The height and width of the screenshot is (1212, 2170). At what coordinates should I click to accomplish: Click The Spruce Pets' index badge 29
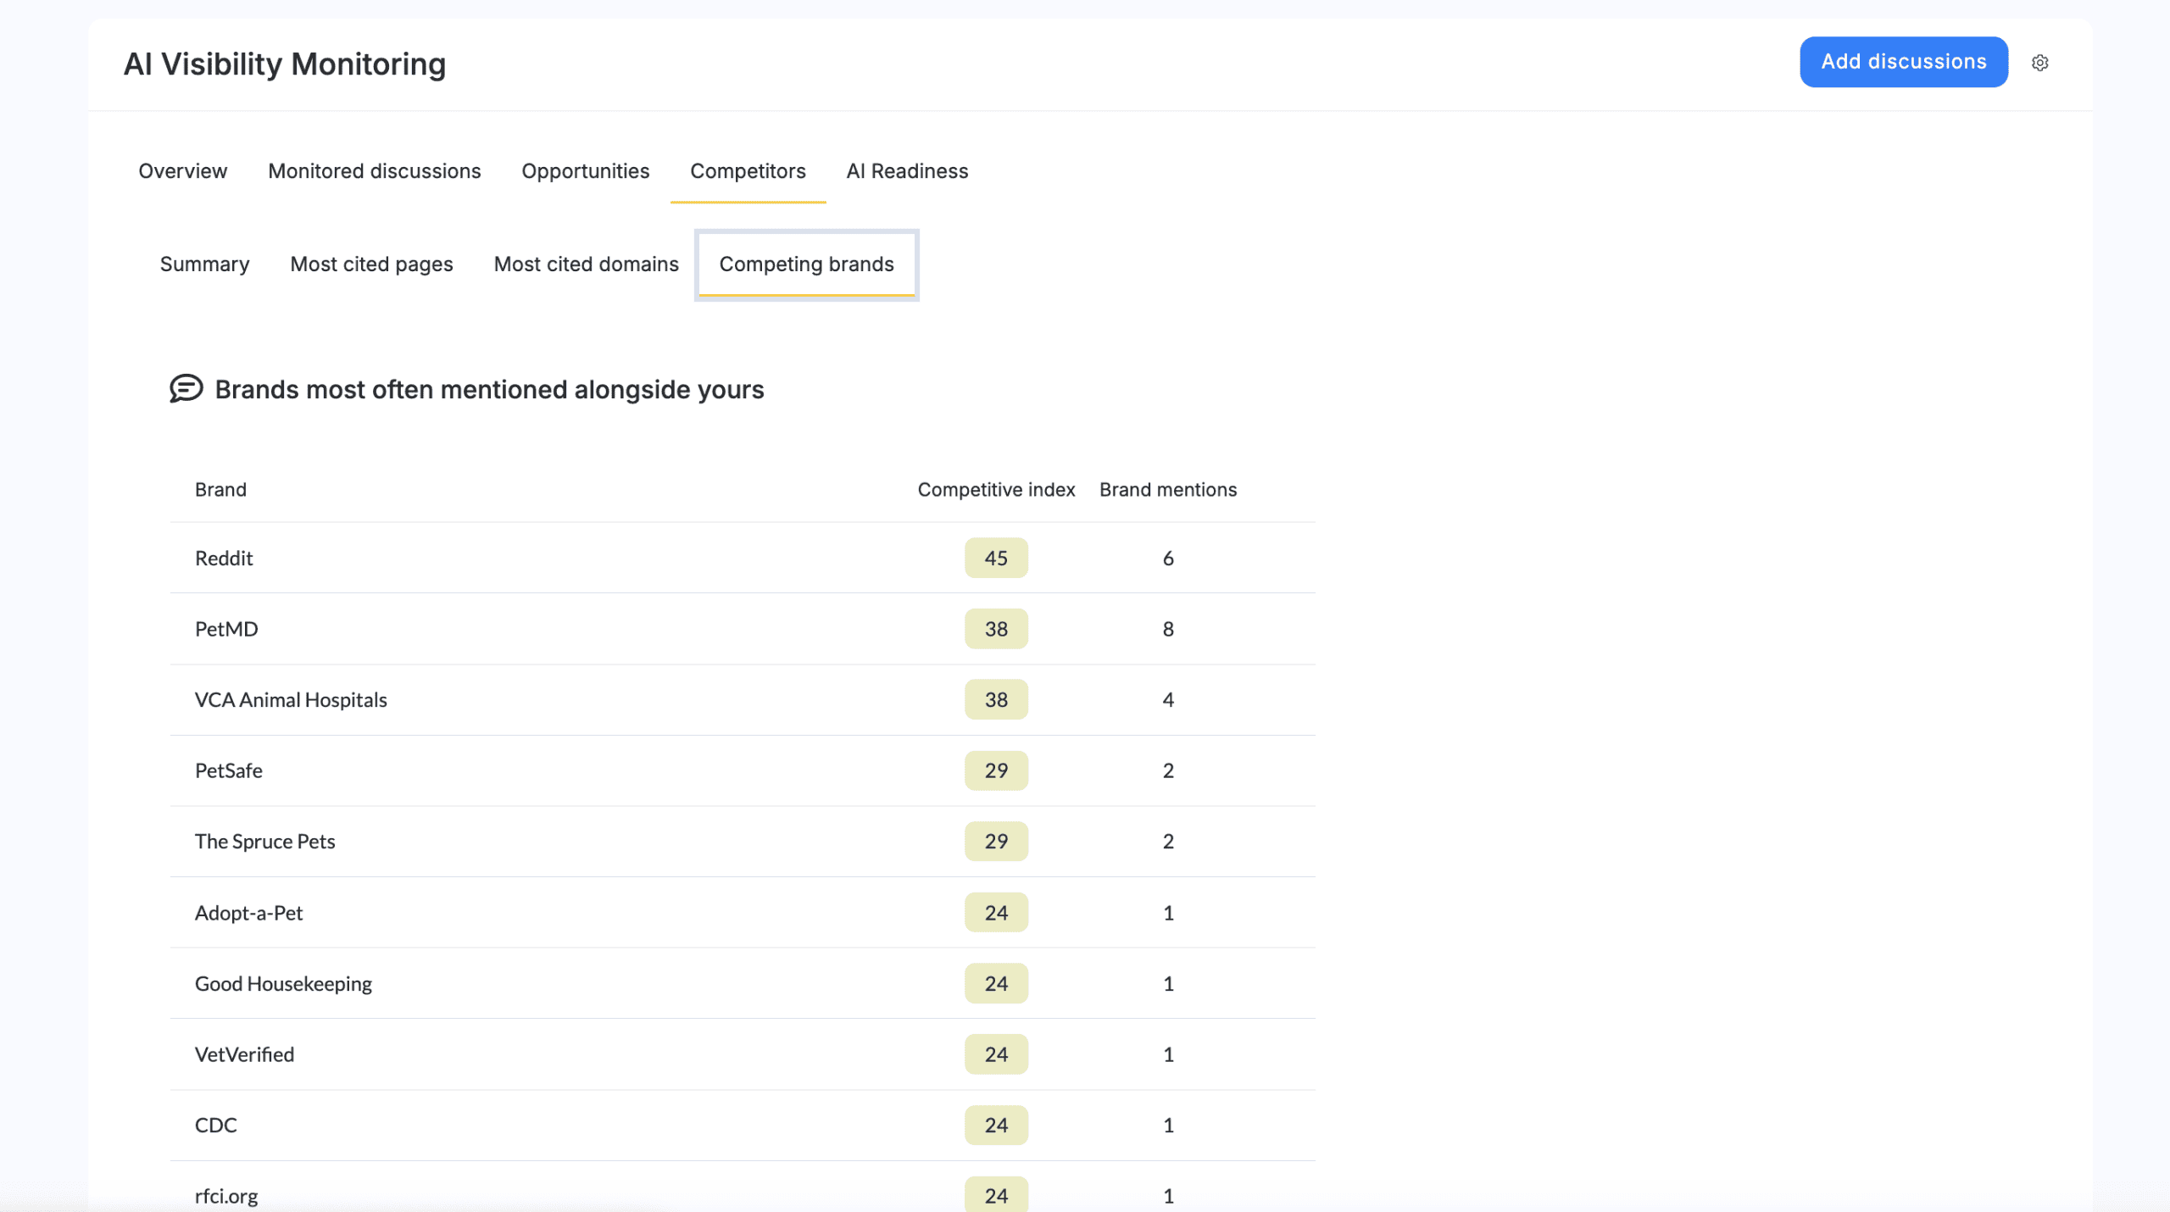pos(996,842)
